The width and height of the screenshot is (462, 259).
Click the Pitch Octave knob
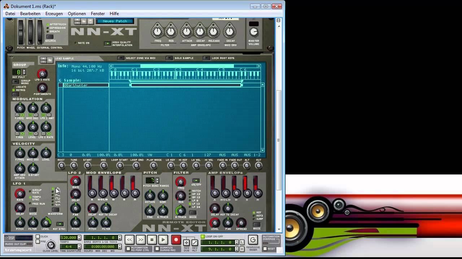(x=150, y=196)
